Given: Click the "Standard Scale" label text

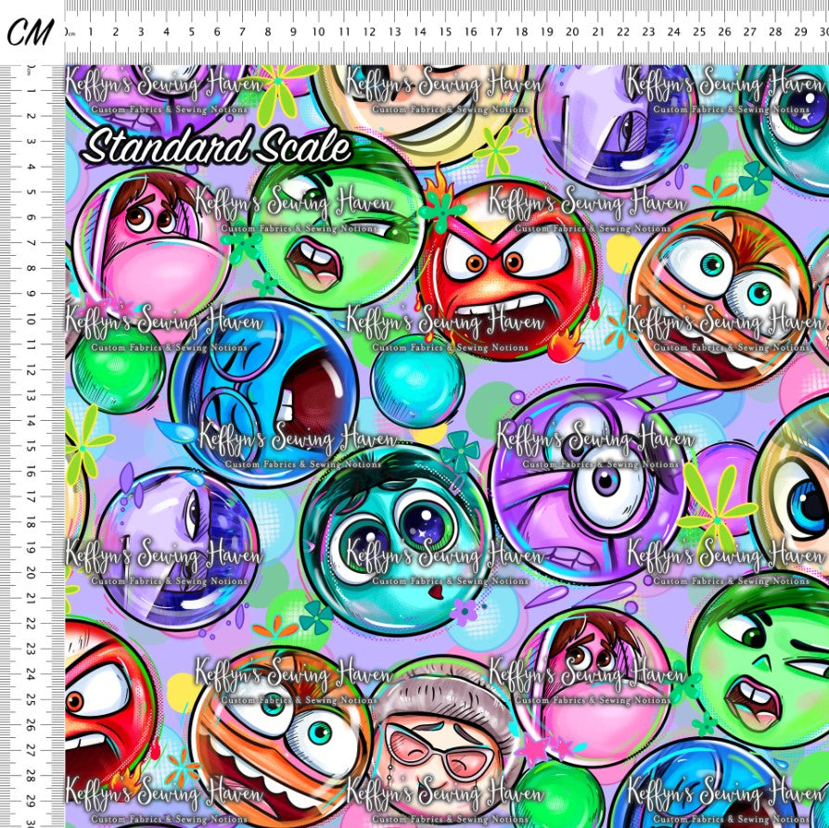Looking at the screenshot, I should (216, 146).
